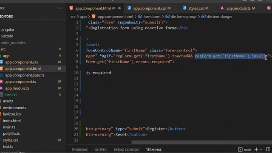This screenshot has width=272, height=153.
Task: Click the div.form-group breadcrumb cube icon
Action: pos(167,17)
